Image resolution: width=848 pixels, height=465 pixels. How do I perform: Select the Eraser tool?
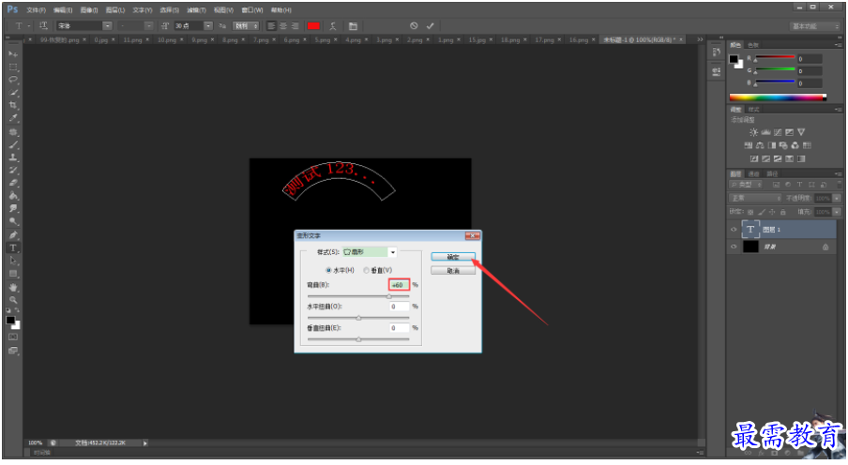[x=13, y=183]
